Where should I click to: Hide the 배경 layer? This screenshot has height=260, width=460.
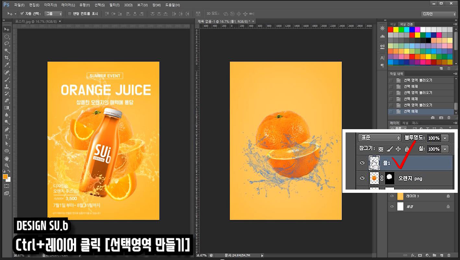pos(392,206)
